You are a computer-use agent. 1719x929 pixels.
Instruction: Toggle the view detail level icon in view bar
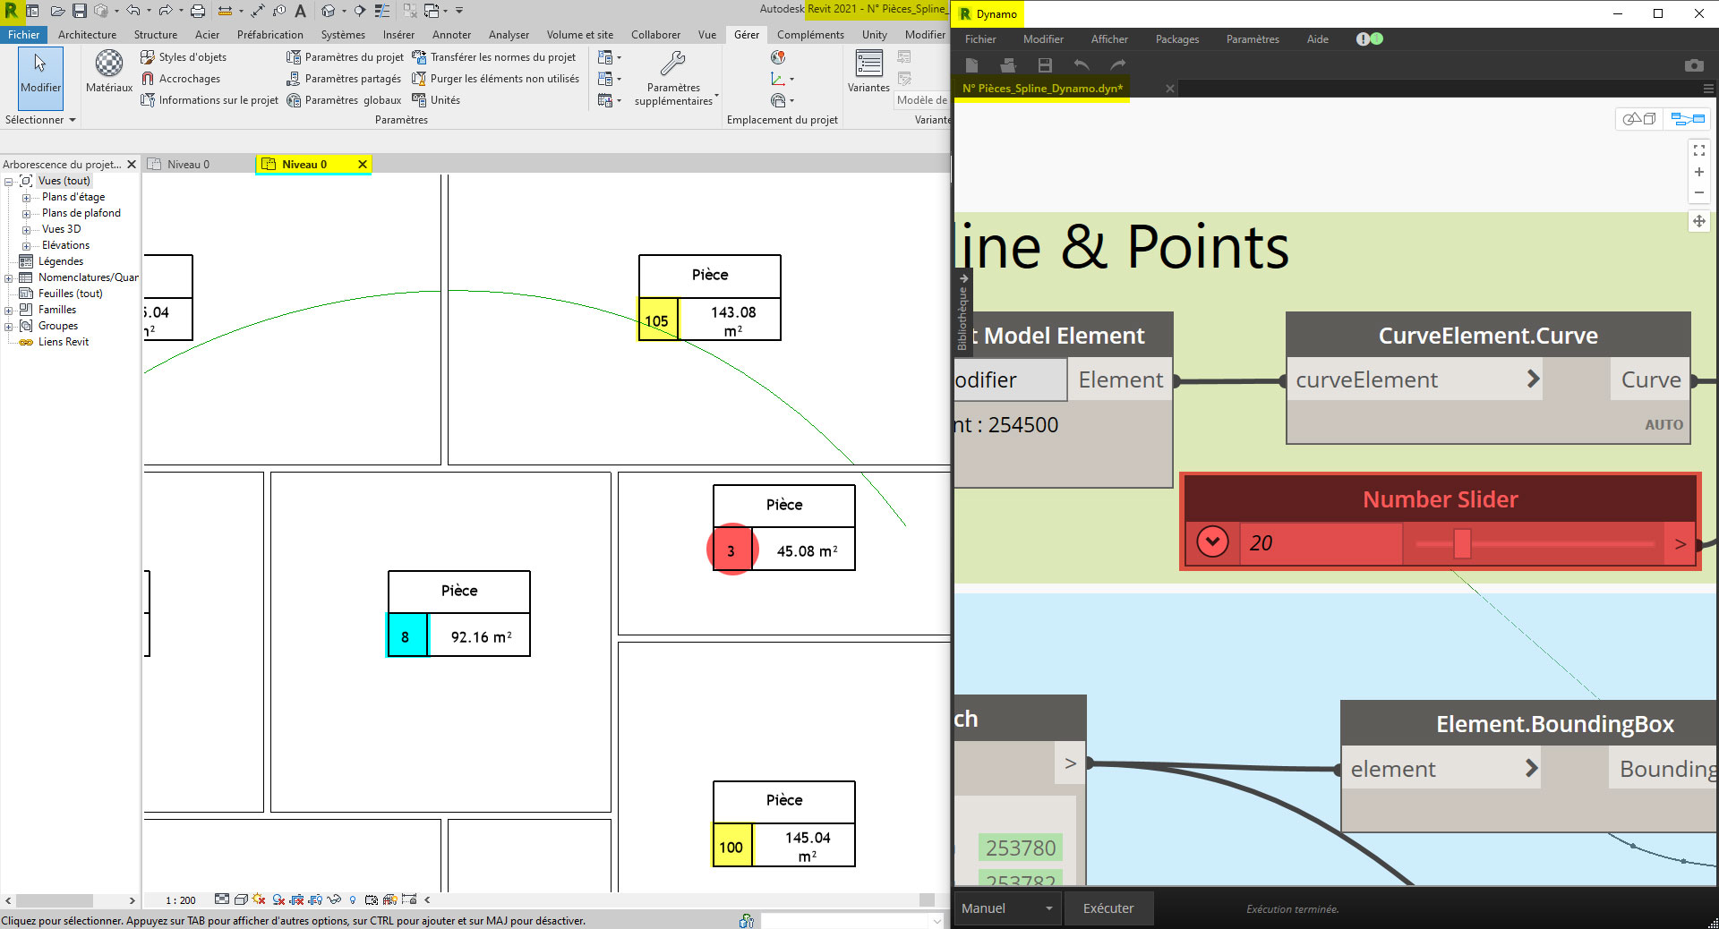pos(222,899)
